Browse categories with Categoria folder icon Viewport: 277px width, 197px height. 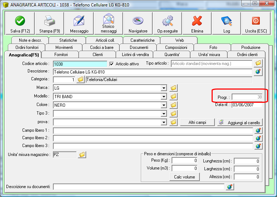click(x=80, y=80)
